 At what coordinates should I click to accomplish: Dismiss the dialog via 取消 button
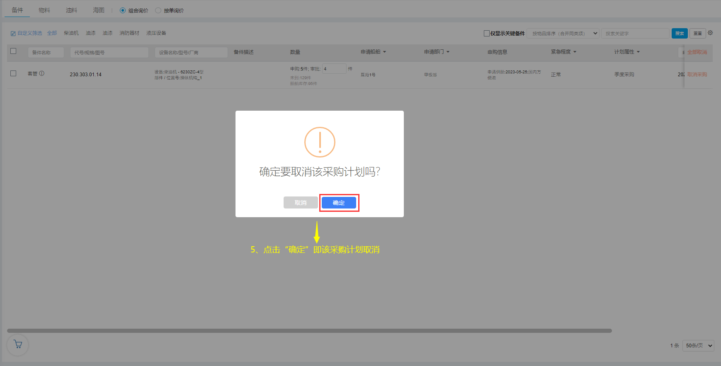tap(301, 203)
